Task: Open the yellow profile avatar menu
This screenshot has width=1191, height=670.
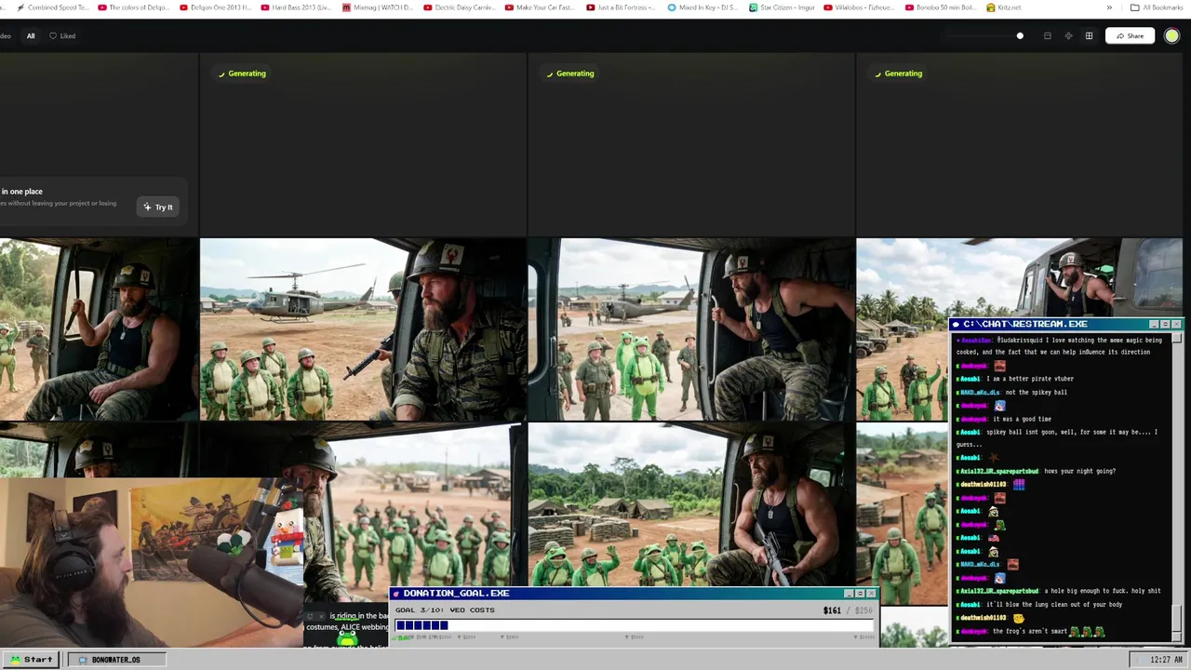Action: tap(1171, 36)
